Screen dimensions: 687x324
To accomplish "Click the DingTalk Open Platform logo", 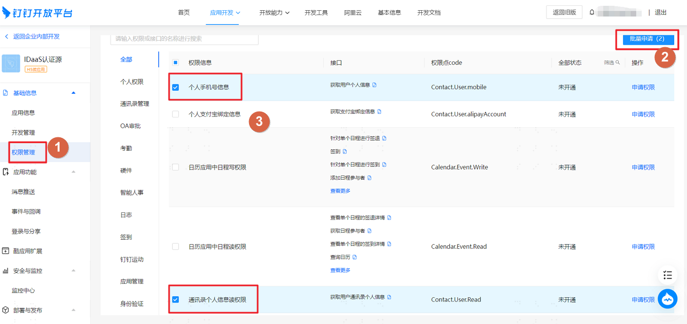I will 38,13.
